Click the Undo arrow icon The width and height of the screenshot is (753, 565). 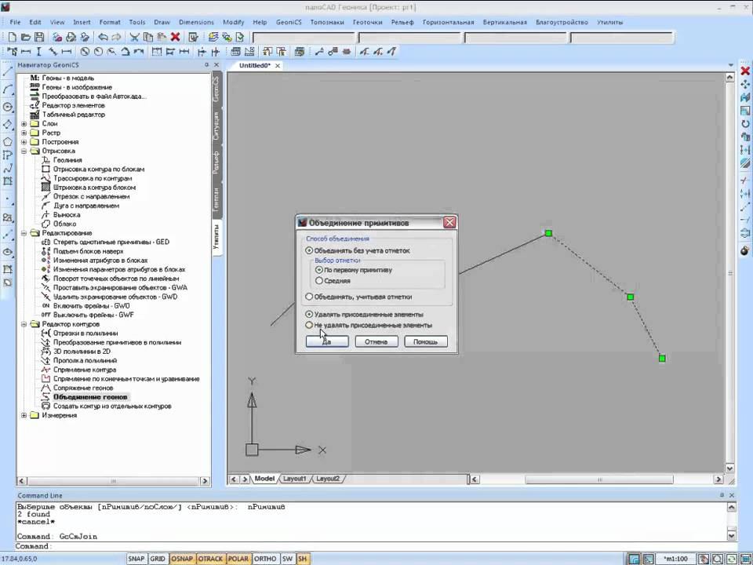(x=104, y=37)
